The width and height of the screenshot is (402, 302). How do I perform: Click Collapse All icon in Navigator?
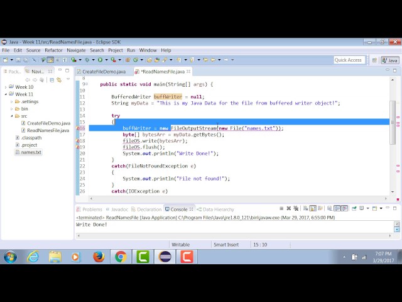click(x=52, y=80)
